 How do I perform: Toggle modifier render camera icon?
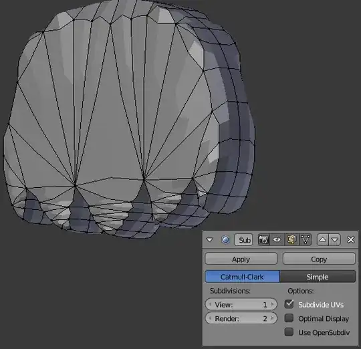coord(263,240)
